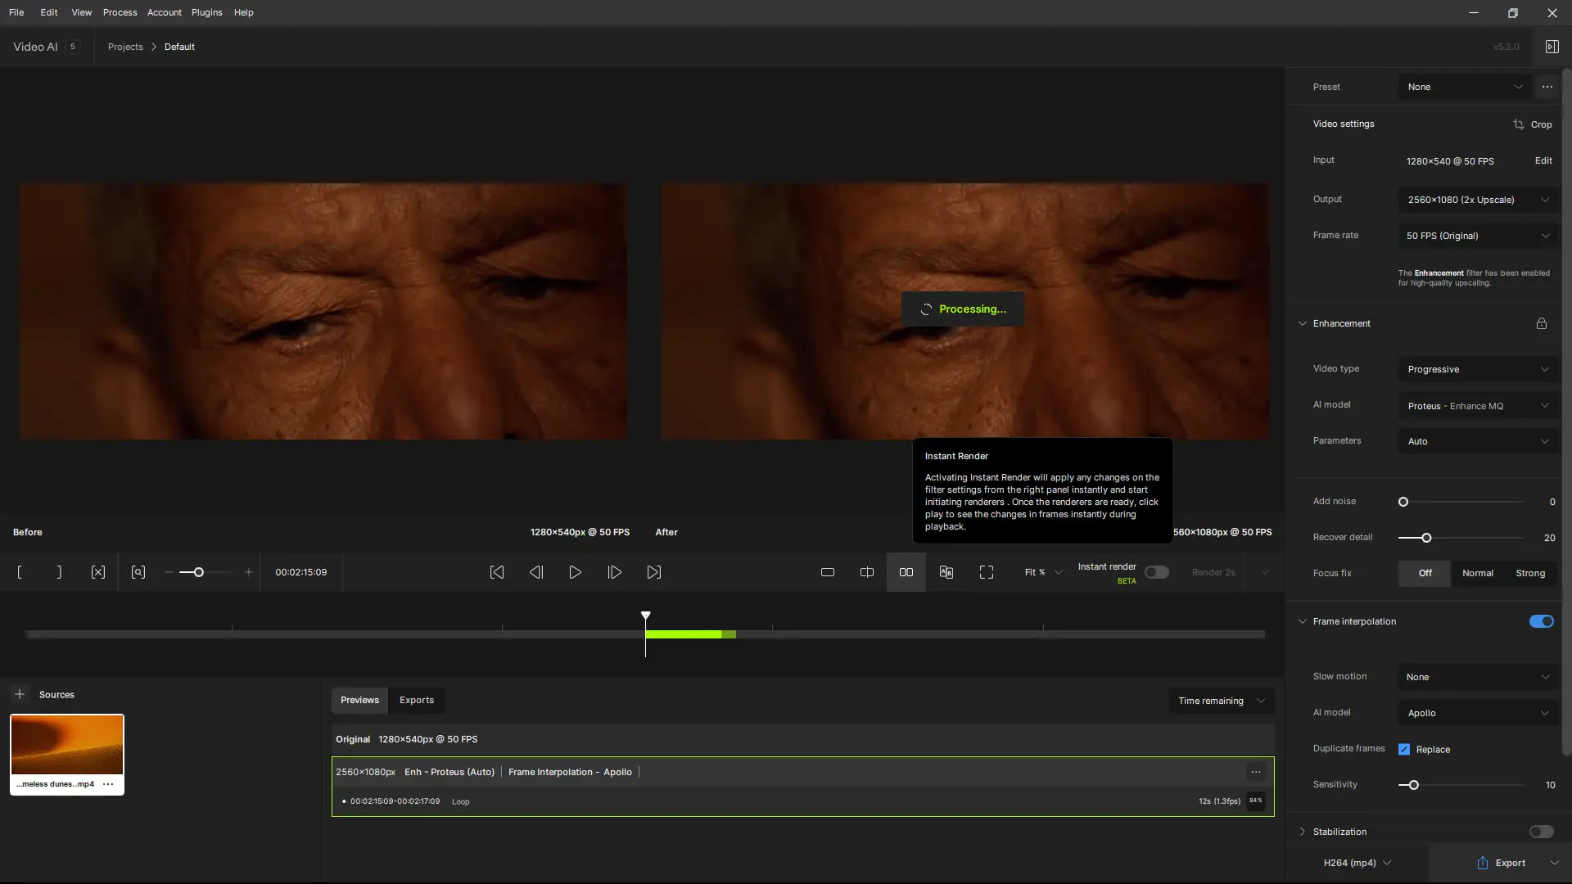
Task: Toggle the Enhancement lock icon
Action: click(x=1542, y=323)
